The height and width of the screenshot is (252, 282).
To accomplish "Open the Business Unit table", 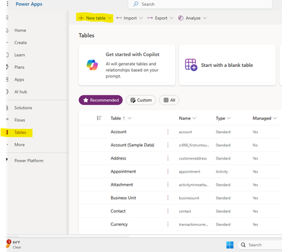I will click(x=123, y=198).
